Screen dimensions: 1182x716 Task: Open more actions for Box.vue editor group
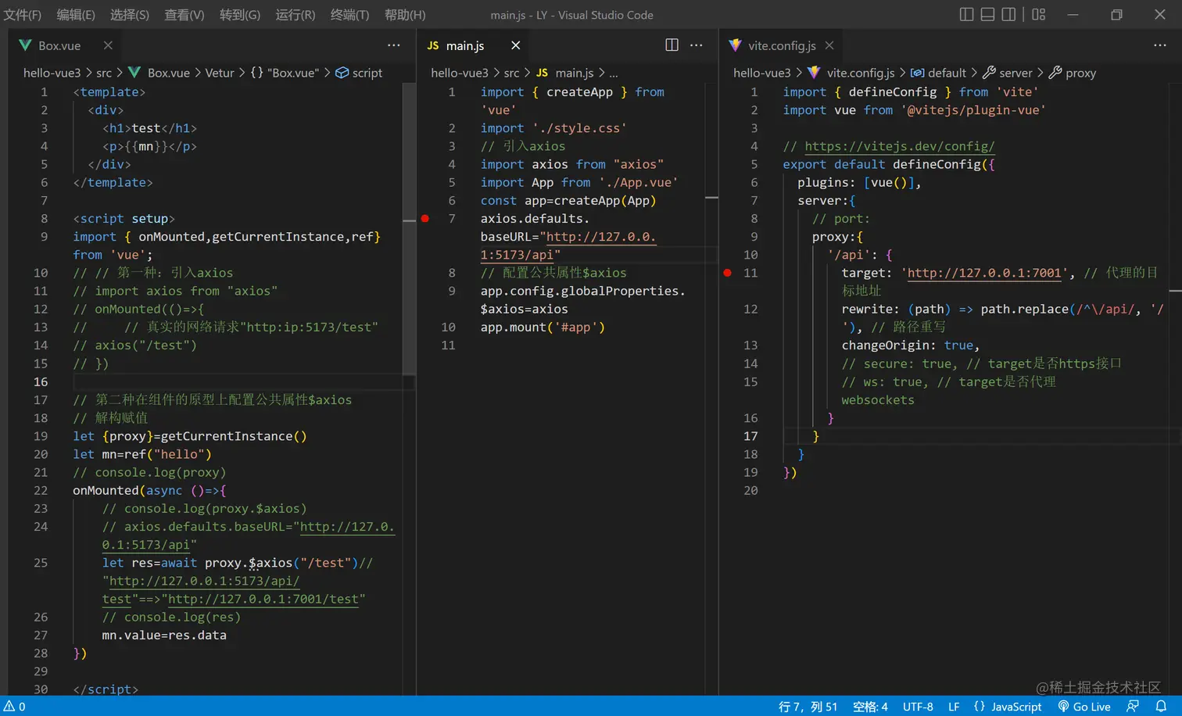click(393, 45)
